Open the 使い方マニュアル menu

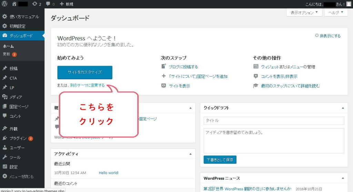pos(22,17)
